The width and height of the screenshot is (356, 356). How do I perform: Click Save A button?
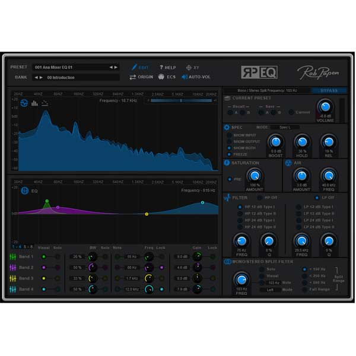coord(261,112)
